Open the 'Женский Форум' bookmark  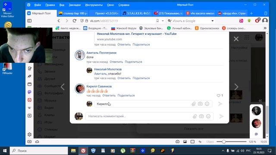[x=124, y=28]
